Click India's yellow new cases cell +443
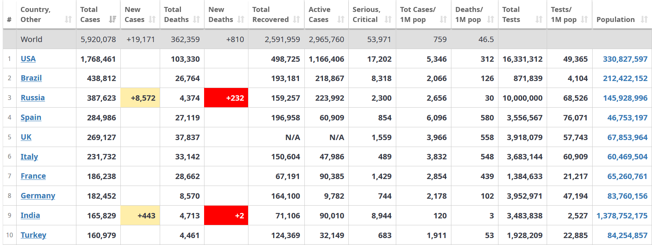Screen dimensions: 652x245 tap(140, 215)
